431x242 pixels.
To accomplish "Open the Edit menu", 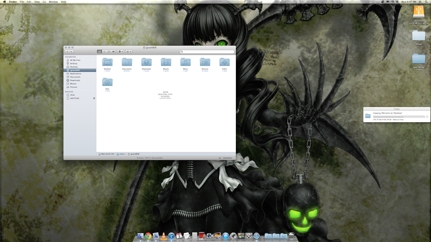I will pyautogui.click(x=29, y=2).
